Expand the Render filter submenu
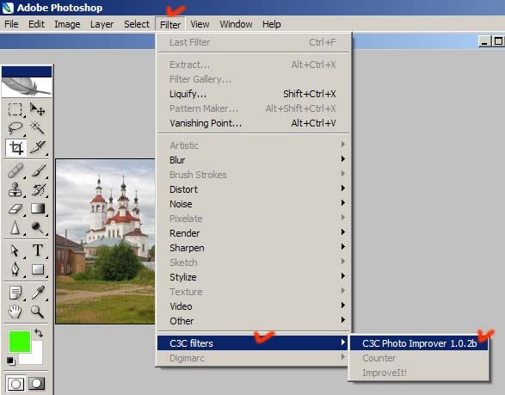 [254, 233]
